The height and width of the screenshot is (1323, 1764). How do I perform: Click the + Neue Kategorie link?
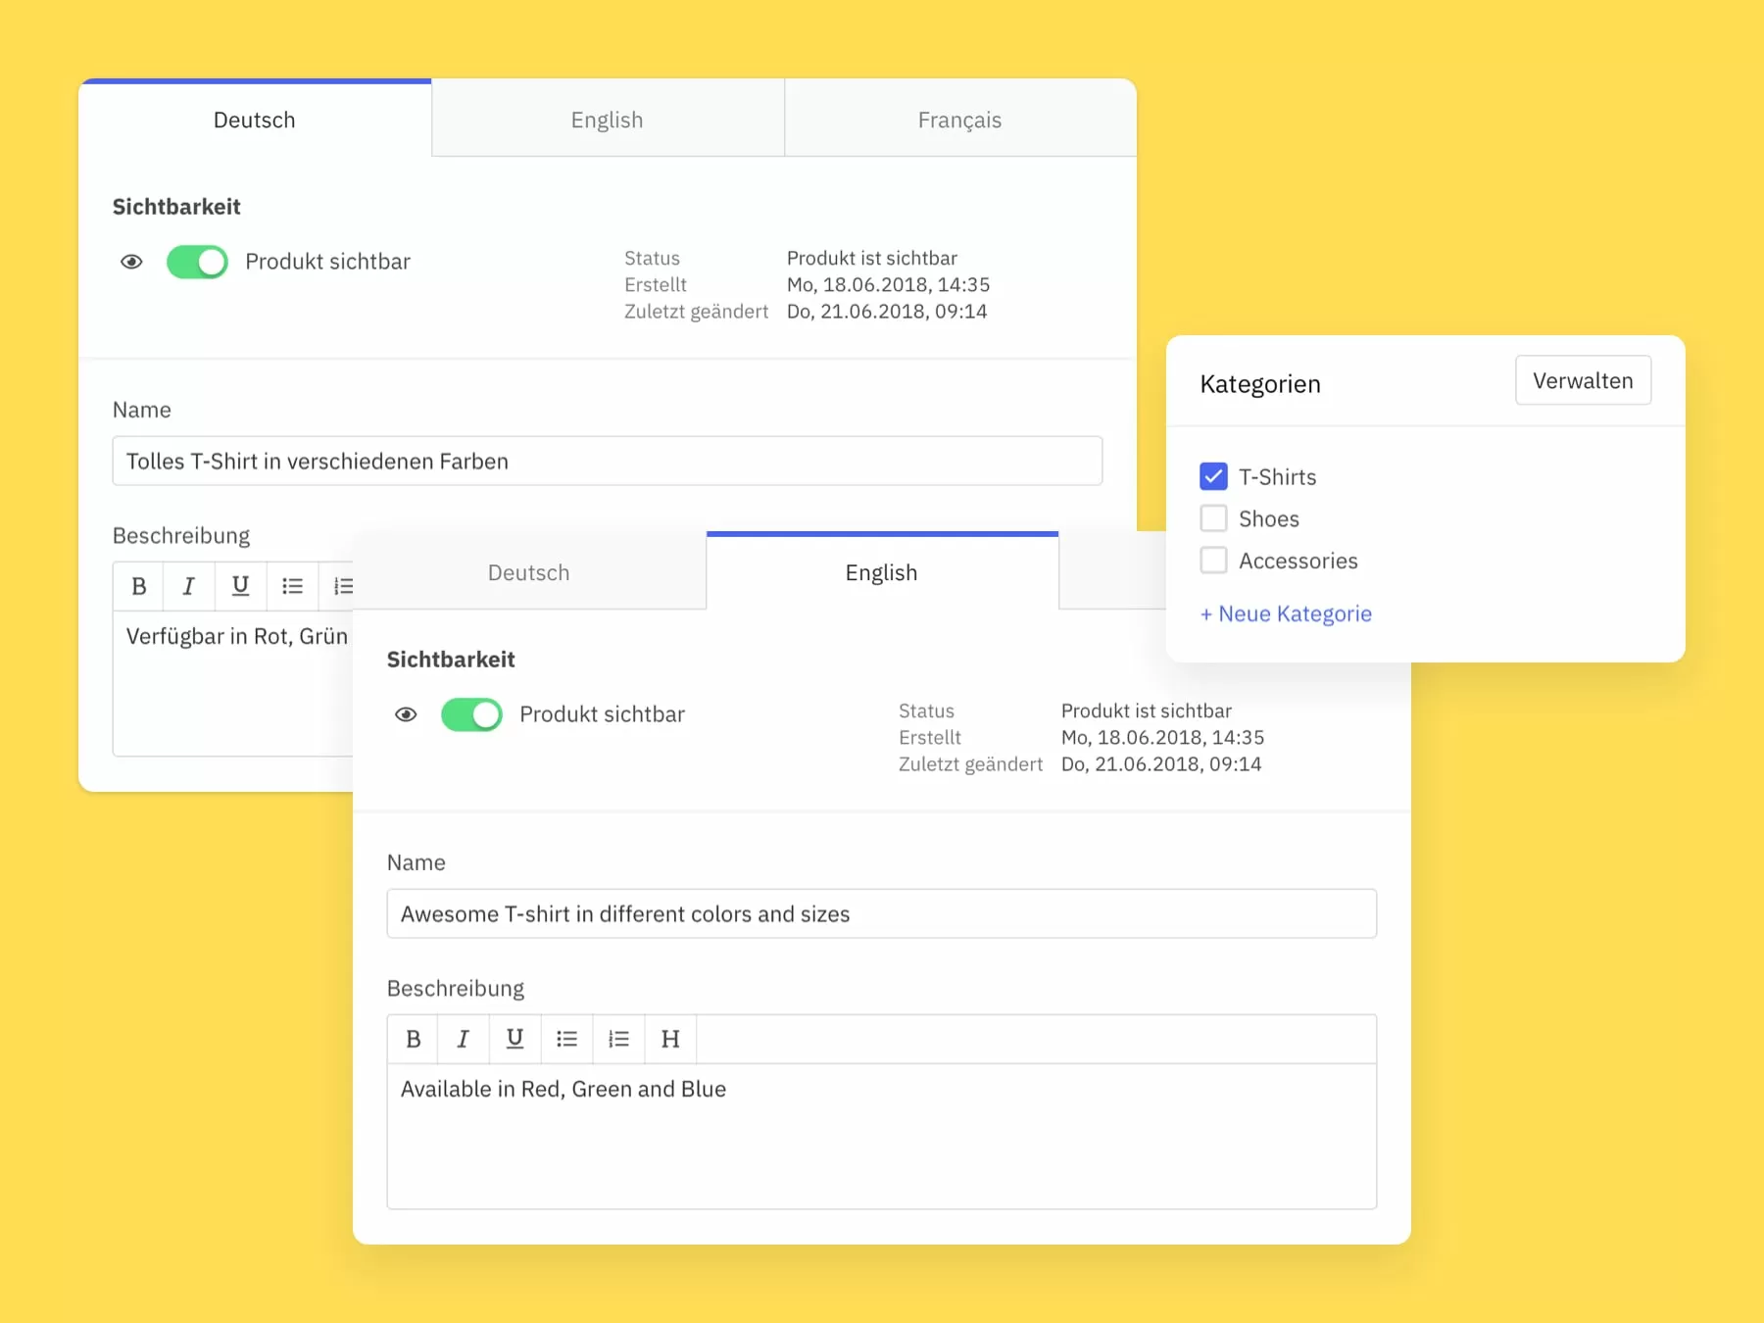(x=1286, y=613)
